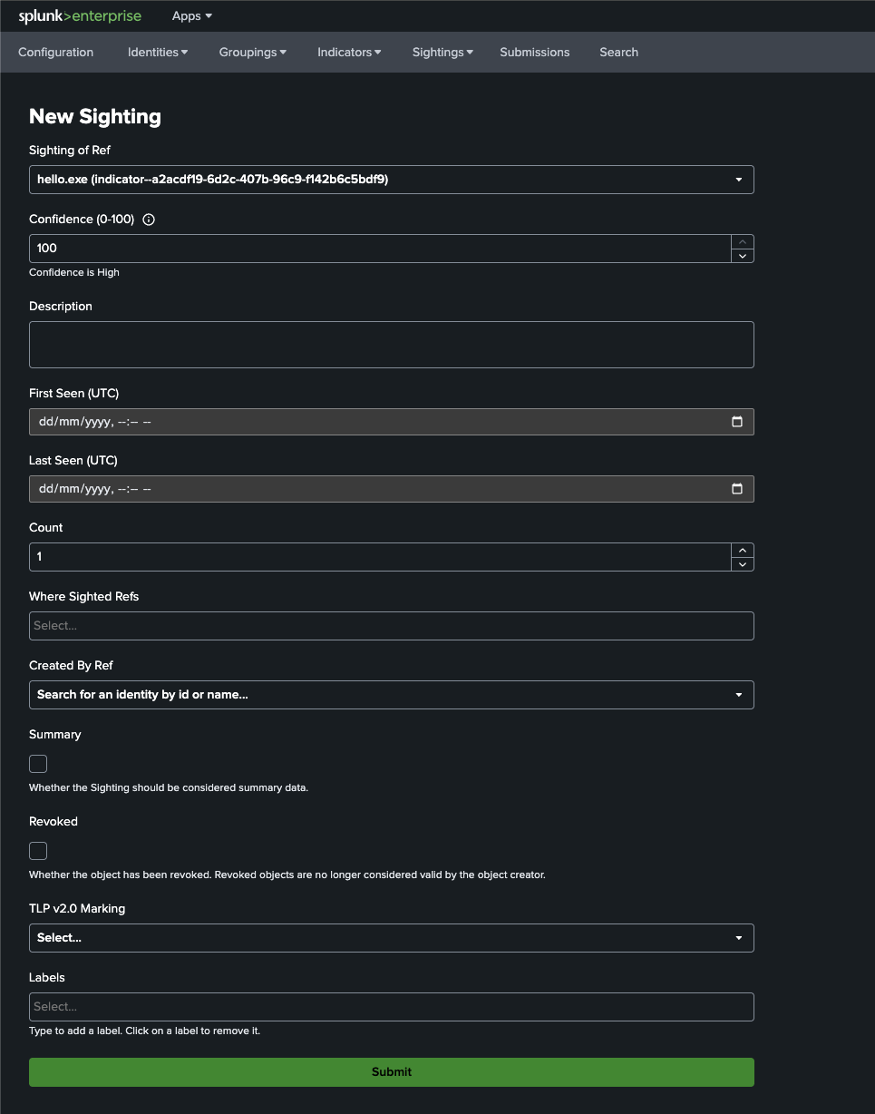875x1114 pixels.
Task: Open the TLP v2.0 Marking dropdown
Action: [x=392, y=938]
